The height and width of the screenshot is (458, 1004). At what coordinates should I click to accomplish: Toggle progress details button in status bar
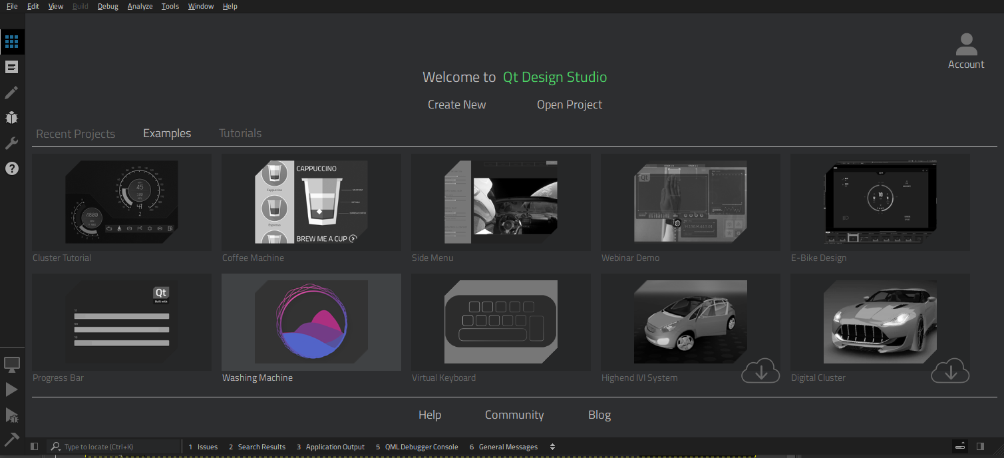coord(959,446)
